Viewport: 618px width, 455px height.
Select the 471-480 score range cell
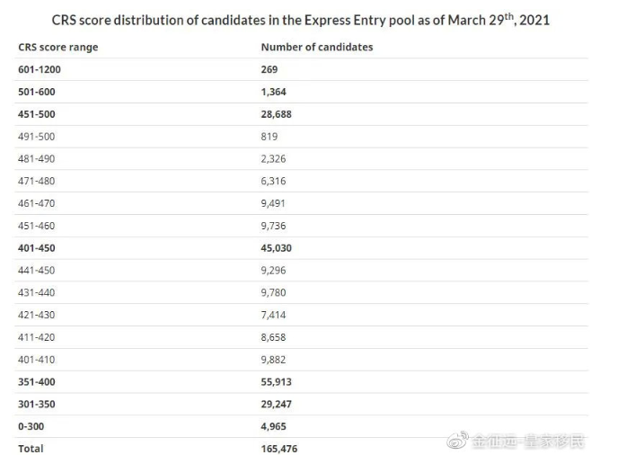click(36, 181)
